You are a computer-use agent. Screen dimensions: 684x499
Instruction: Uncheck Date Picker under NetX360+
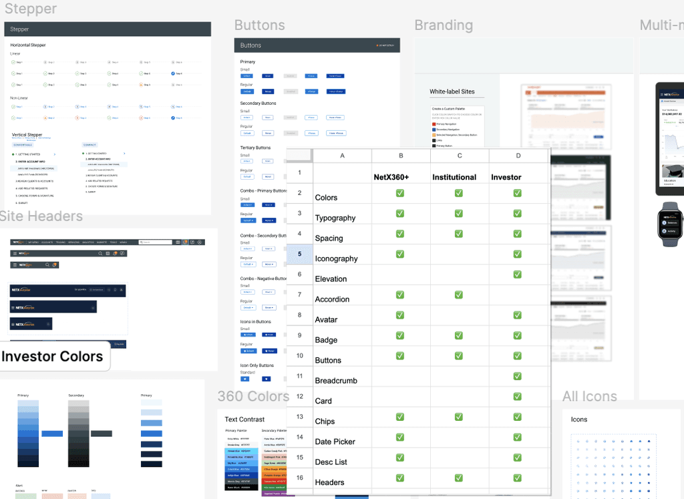point(399,437)
